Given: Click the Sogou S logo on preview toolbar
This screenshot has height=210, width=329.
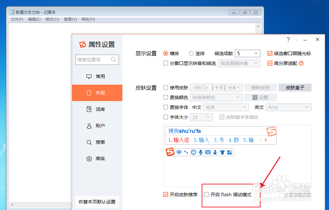Looking at the screenshot, I should pos(170,152).
